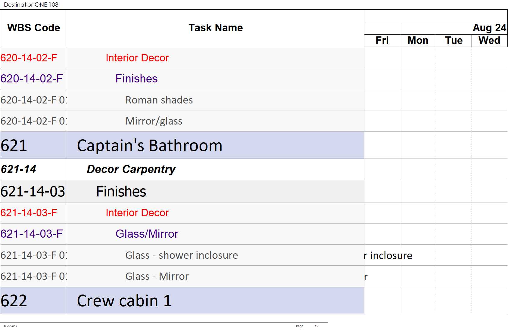
Task: Select the Fri column in timeline header
Action: click(x=382, y=41)
